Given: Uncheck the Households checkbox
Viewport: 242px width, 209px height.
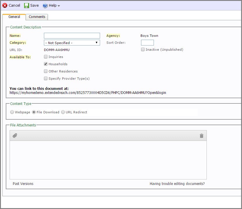Looking at the screenshot, I should pos(46,64).
